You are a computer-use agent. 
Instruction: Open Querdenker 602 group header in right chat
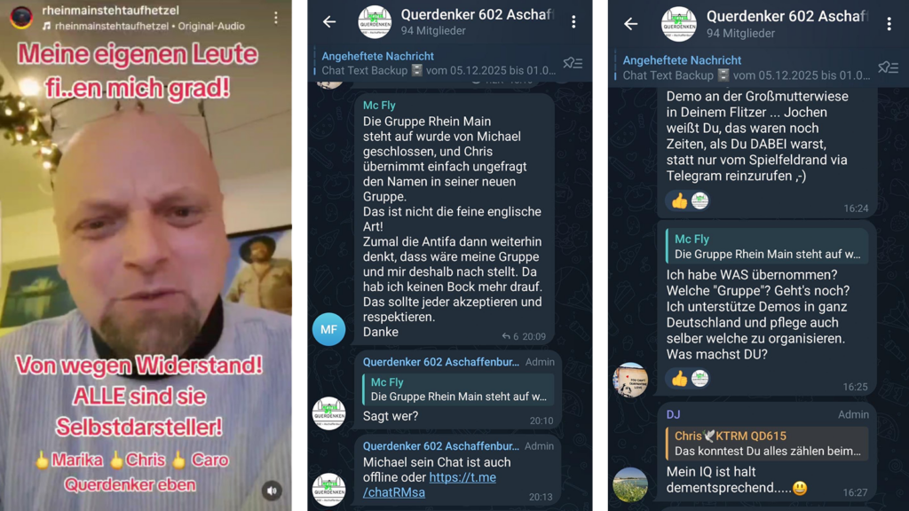coord(786,24)
